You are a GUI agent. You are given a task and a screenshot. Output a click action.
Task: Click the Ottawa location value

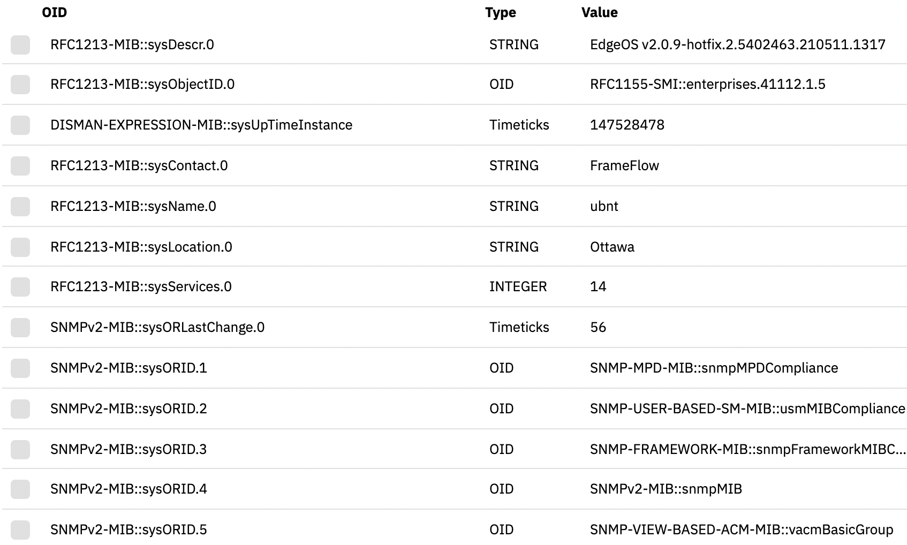612,247
